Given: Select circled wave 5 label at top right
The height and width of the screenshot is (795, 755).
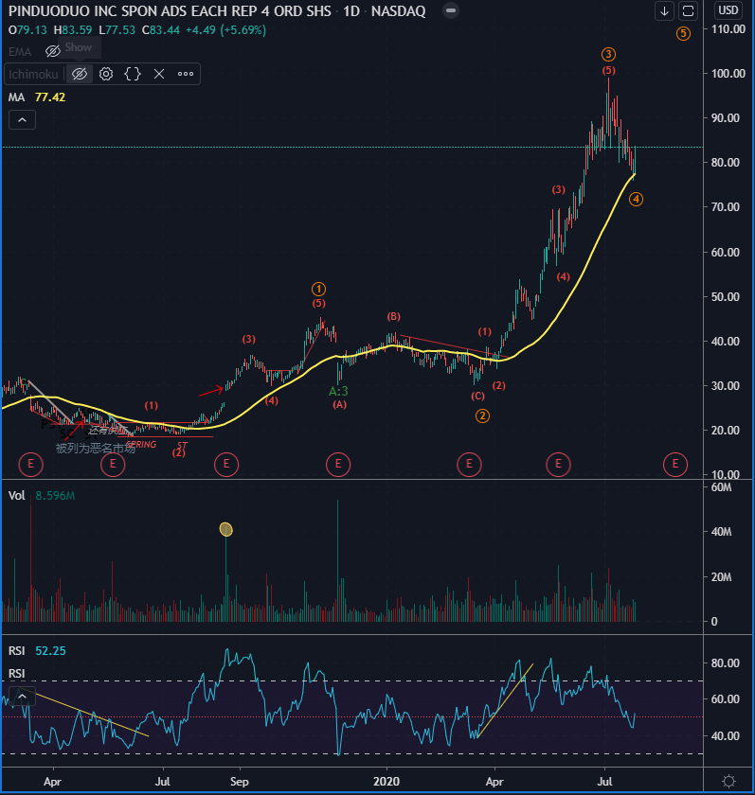Looking at the screenshot, I should (683, 33).
